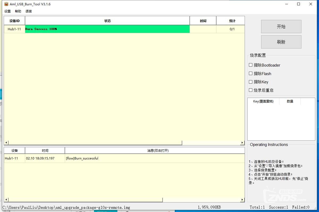Click left arrow of device table scrollbar

[6, 143]
